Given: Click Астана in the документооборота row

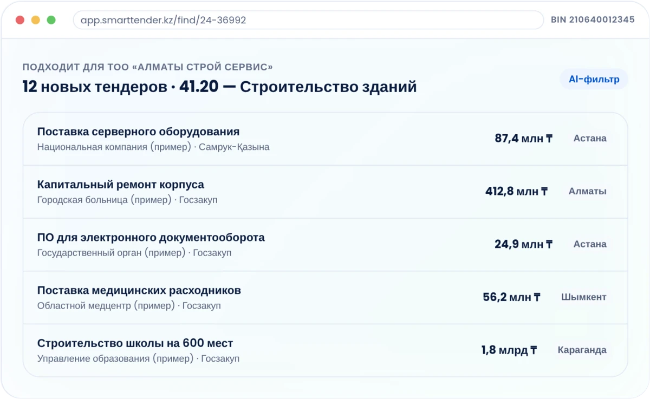Looking at the screenshot, I should tap(590, 245).
